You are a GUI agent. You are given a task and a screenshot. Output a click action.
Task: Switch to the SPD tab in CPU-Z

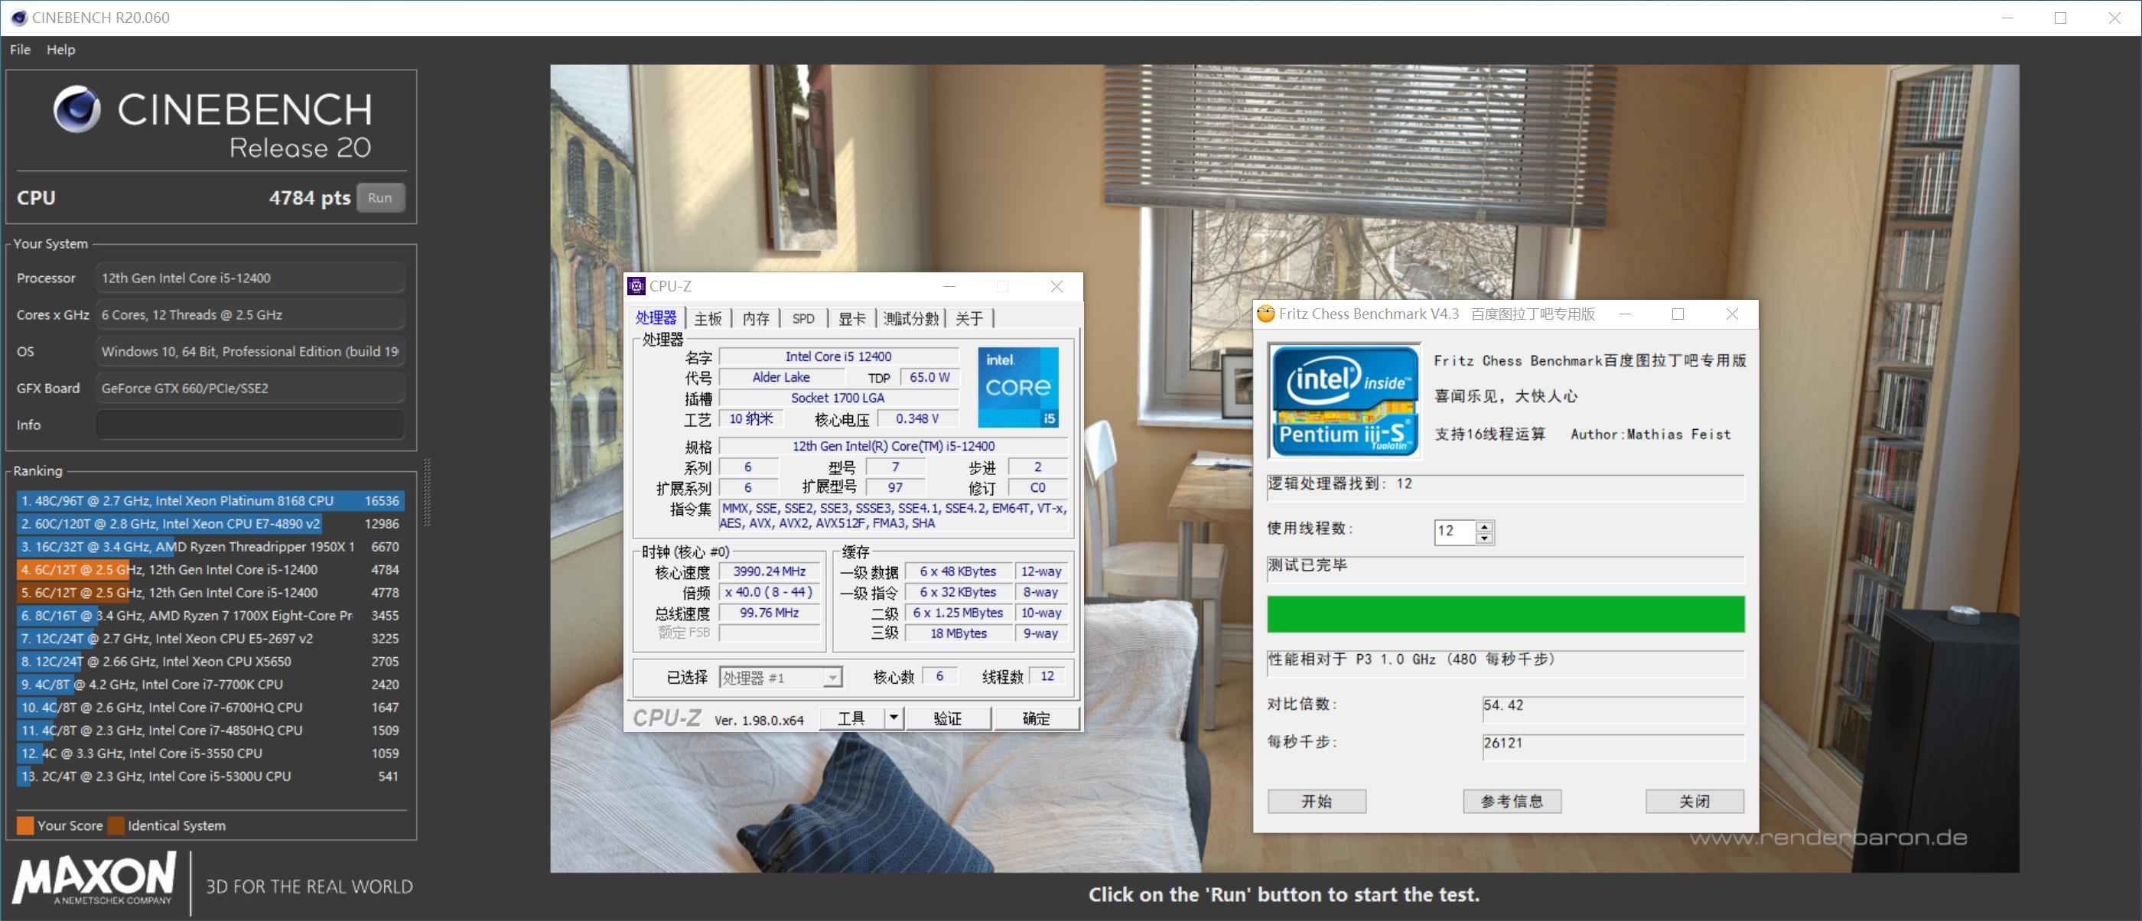(x=802, y=318)
